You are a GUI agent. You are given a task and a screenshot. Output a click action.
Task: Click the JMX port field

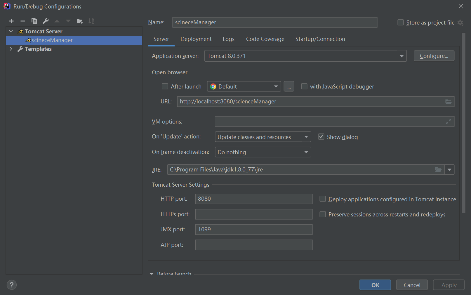pos(254,230)
